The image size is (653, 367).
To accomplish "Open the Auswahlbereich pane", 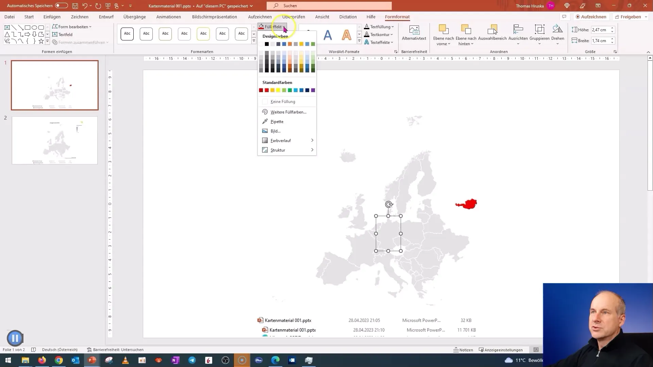I will [492, 33].
